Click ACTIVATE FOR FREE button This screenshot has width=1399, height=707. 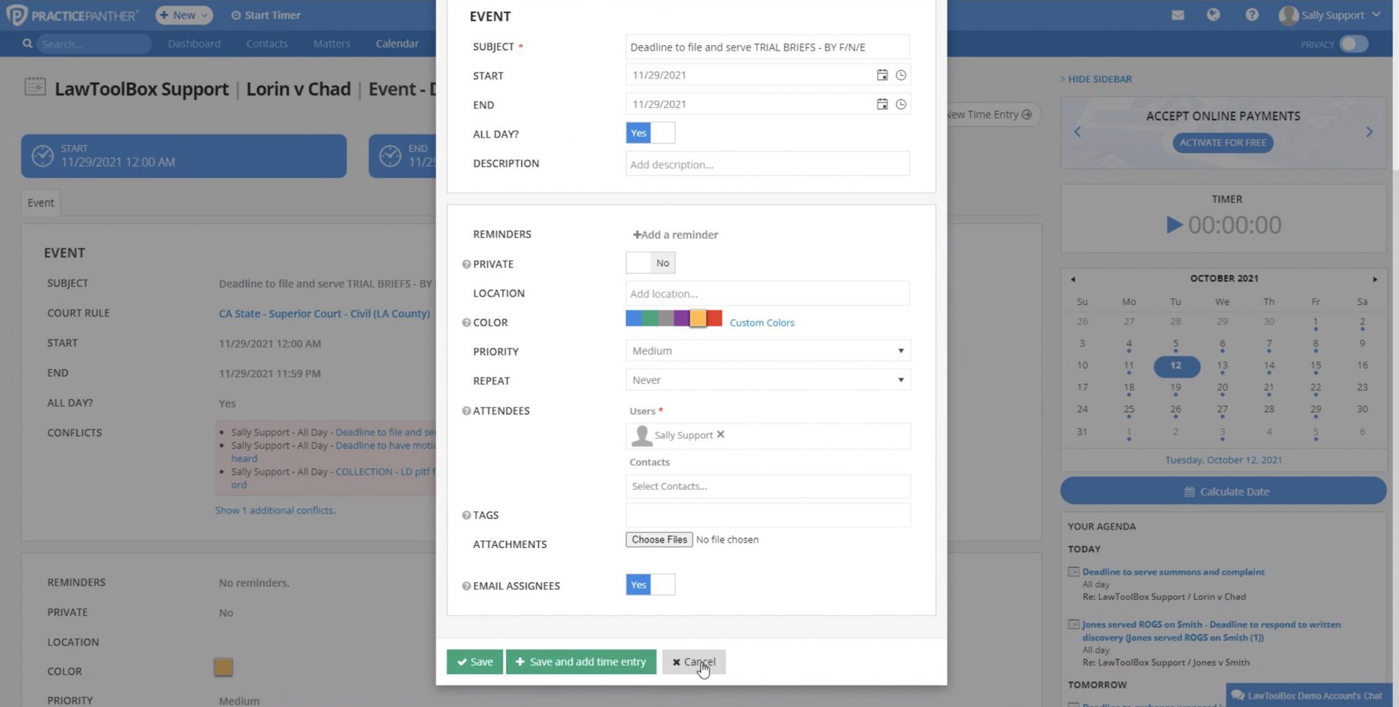coord(1223,143)
